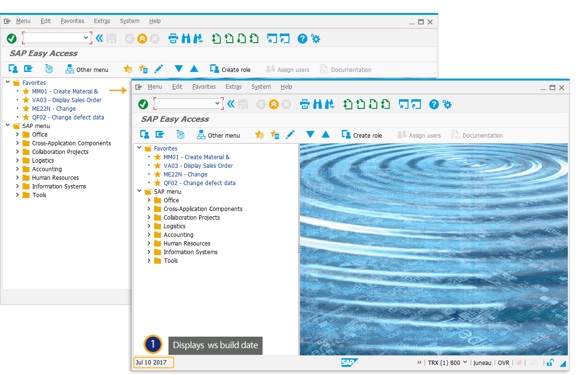576x375 pixels.
Task: Click orange Exit arrow icon in front window
Action: (x=274, y=104)
